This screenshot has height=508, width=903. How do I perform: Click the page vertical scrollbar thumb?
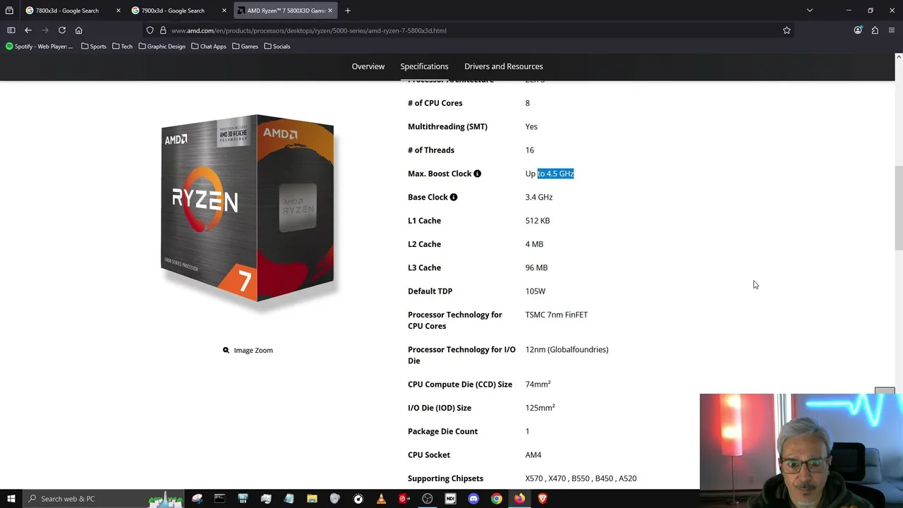click(898, 207)
